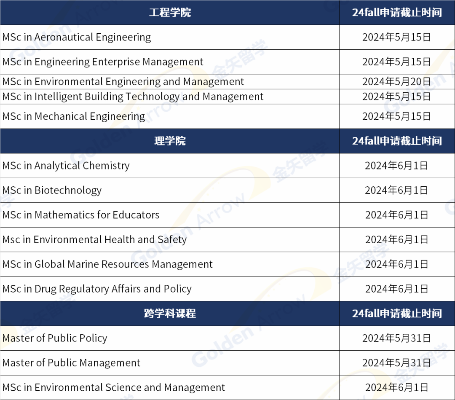Screen dimensions: 455x400
Task: Click the 跨学科课程 section header
Action: tap(170, 314)
